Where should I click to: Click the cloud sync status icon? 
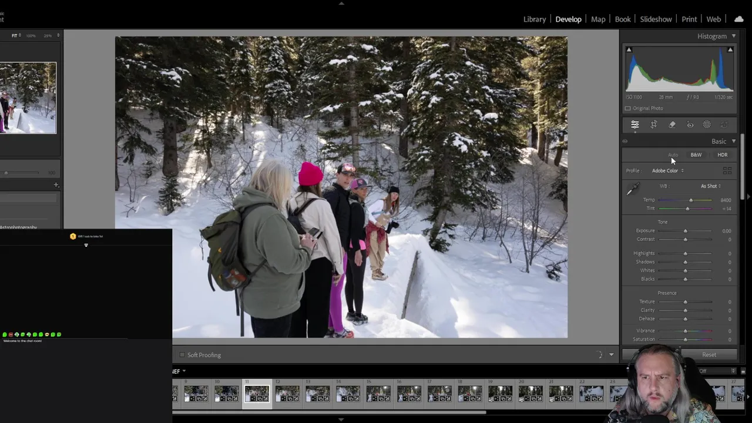(738, 19)
